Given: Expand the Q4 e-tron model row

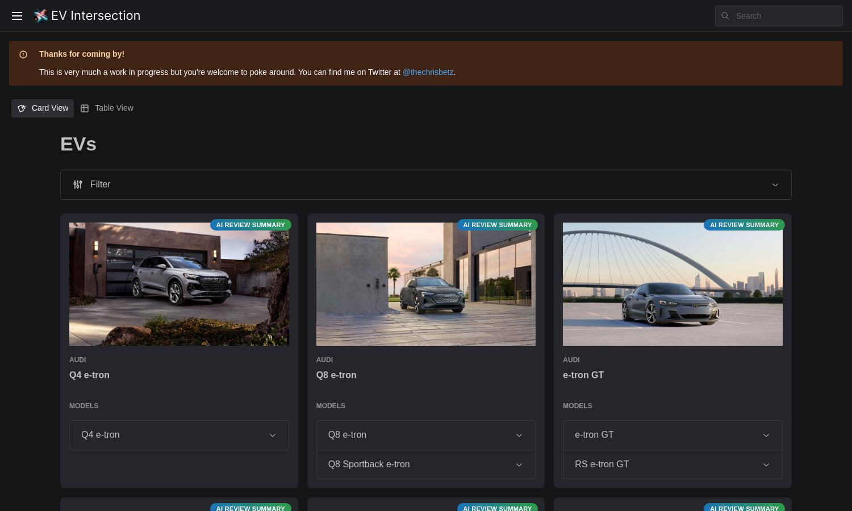Looking at the screenshot, I should pyautogui.click(x=179, y=435).
